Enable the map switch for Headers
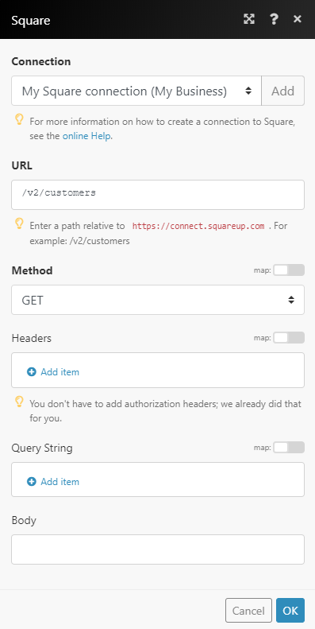The image size is (315, 629). 289,338
